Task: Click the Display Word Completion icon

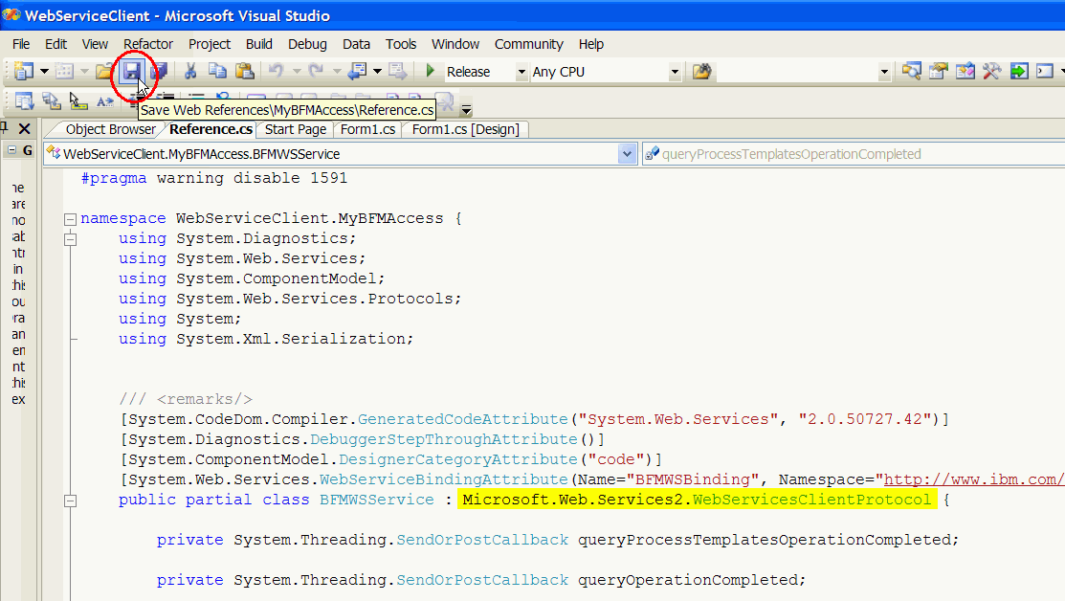Action: click(104, 101)
